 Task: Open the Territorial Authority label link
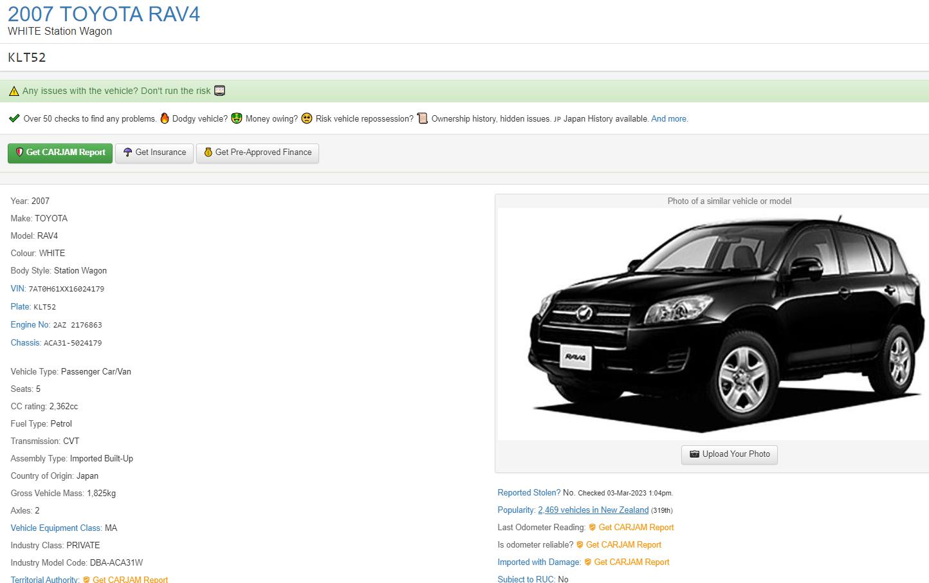point(45,579)
